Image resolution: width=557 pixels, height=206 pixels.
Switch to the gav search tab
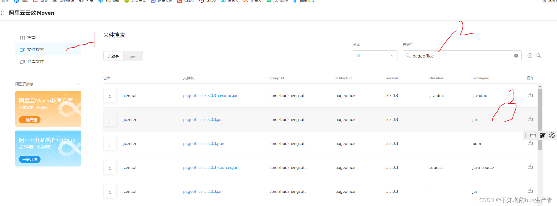(x=133, y=56)
